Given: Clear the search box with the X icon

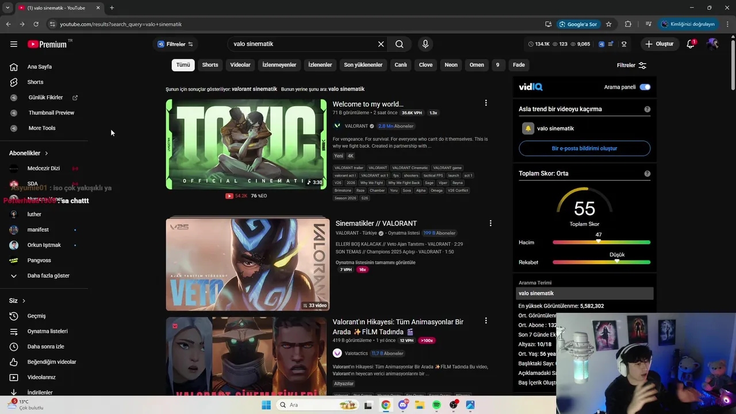Looking at the screenshot, I should [381, 44].
